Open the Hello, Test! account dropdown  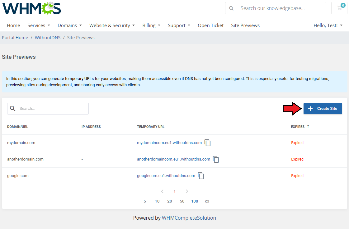tap(328, 26)
